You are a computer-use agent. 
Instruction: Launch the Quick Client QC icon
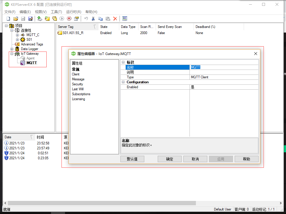coord(125,18)
